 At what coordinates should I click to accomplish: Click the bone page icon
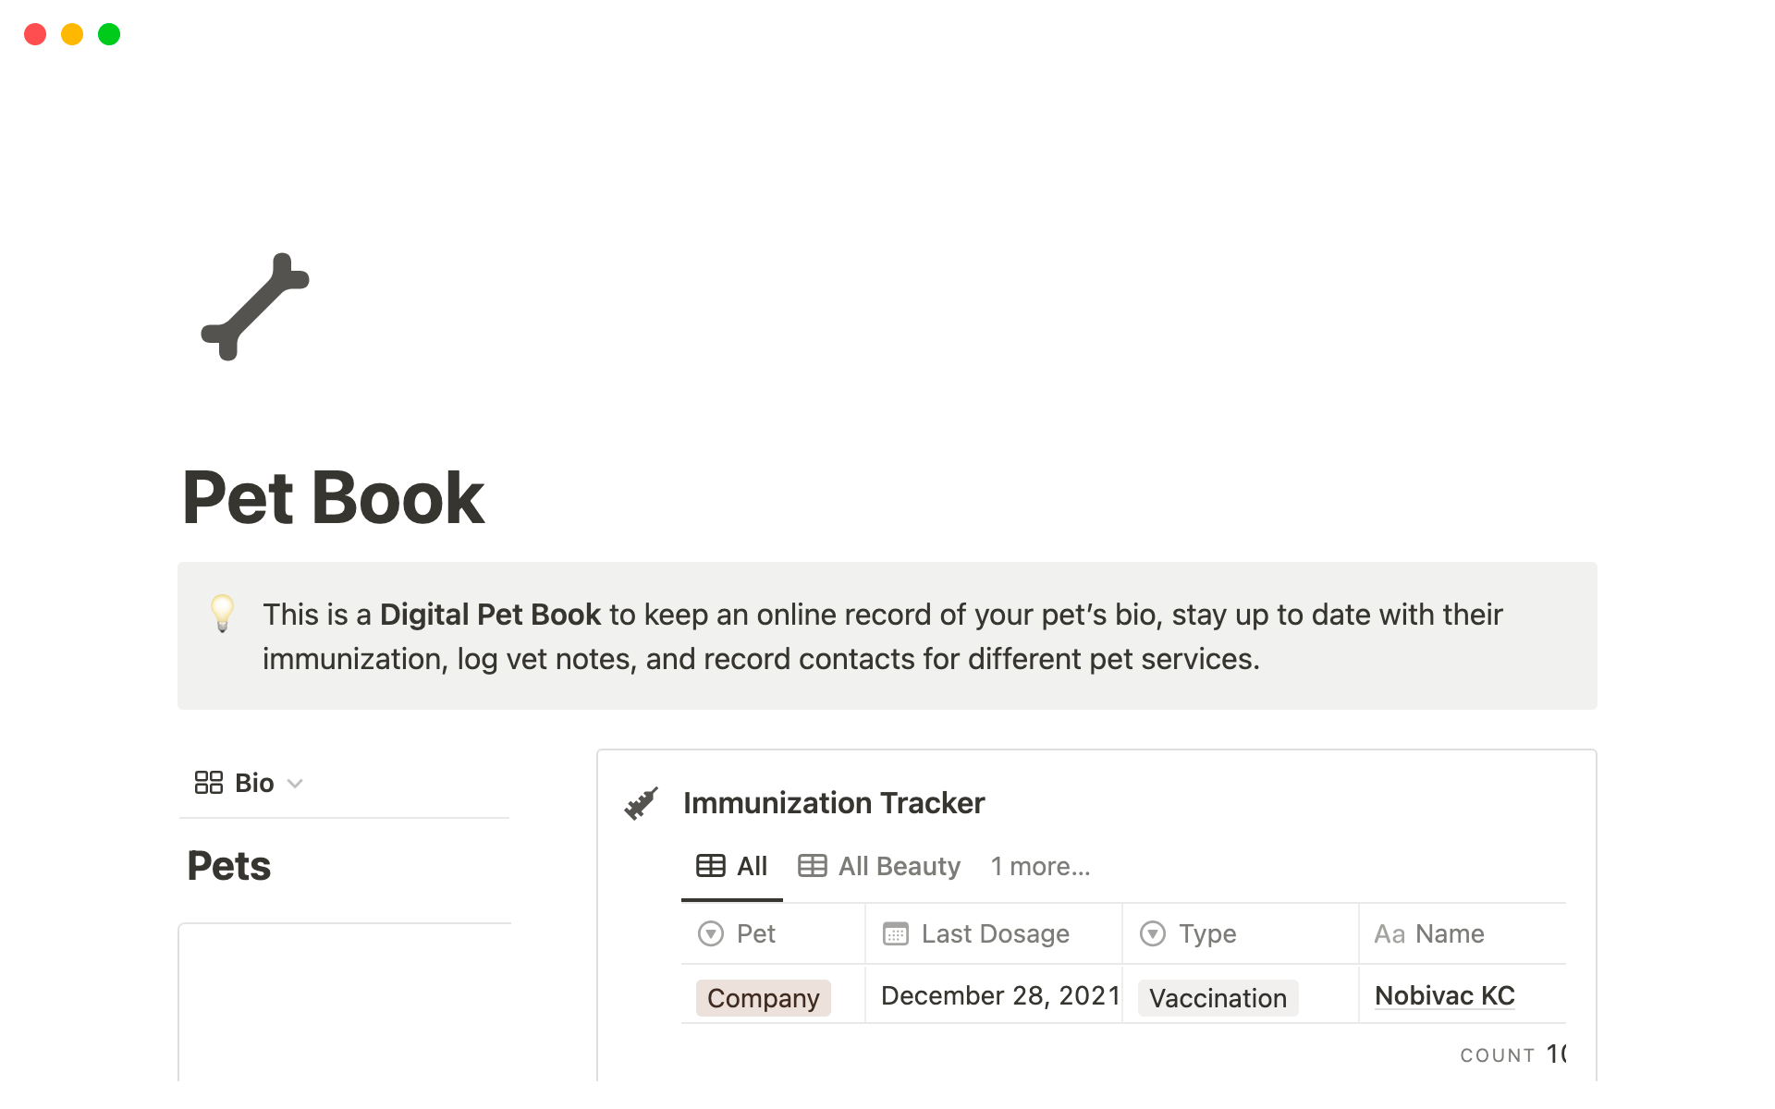[255, 307]
